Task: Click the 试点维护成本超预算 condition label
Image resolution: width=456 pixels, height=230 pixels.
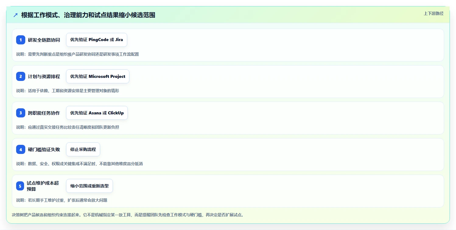Action: (x=43, y=186)
